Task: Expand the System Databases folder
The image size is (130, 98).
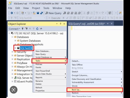Action: click(15, 41)
